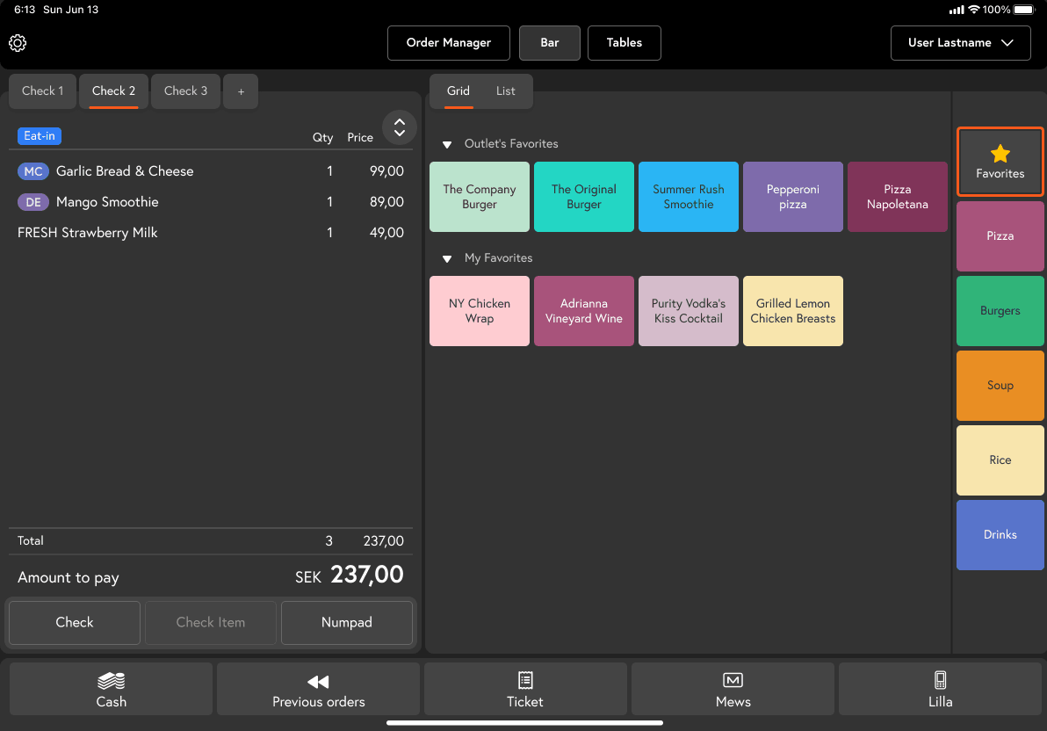
Task: Tap the Lilla terminal icon
Action: pos(940,680)
